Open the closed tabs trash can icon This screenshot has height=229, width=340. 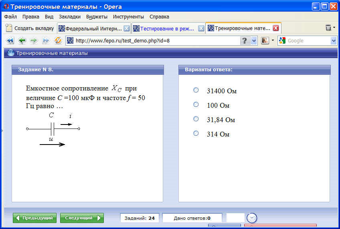click(328, 28)
